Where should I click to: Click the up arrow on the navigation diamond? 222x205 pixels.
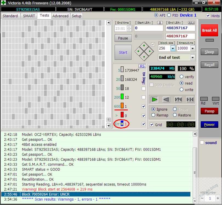coord(144,45)
